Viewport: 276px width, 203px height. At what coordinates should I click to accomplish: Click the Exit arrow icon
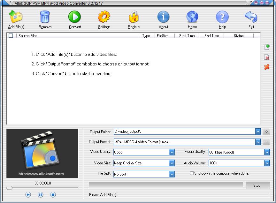click(x=251, y=17)
